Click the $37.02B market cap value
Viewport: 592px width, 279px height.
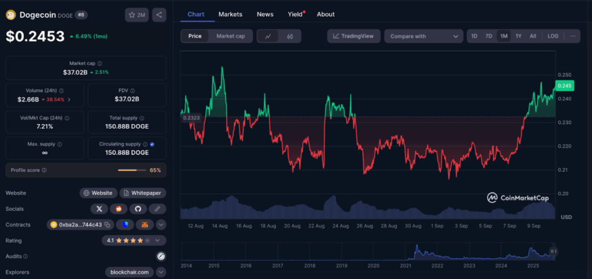[x=75, y=72]
